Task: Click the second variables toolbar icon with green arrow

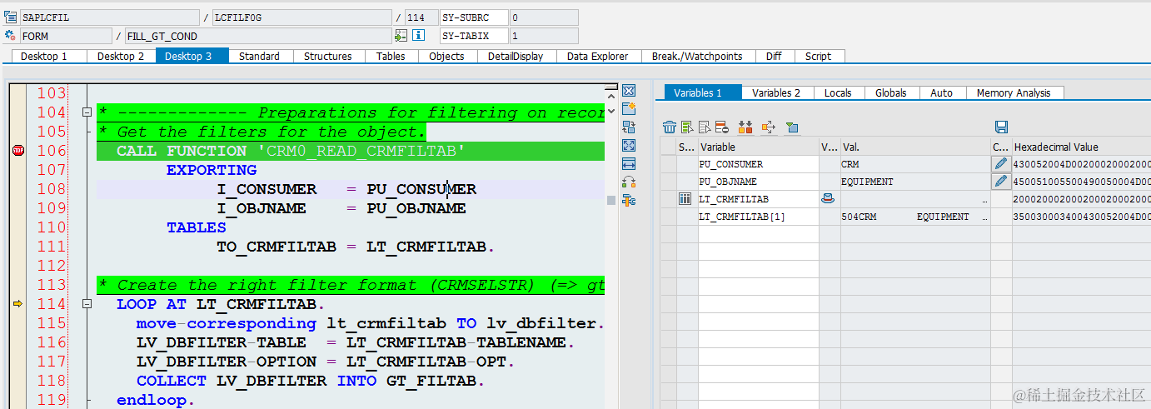Action: (x=687, y=127)
